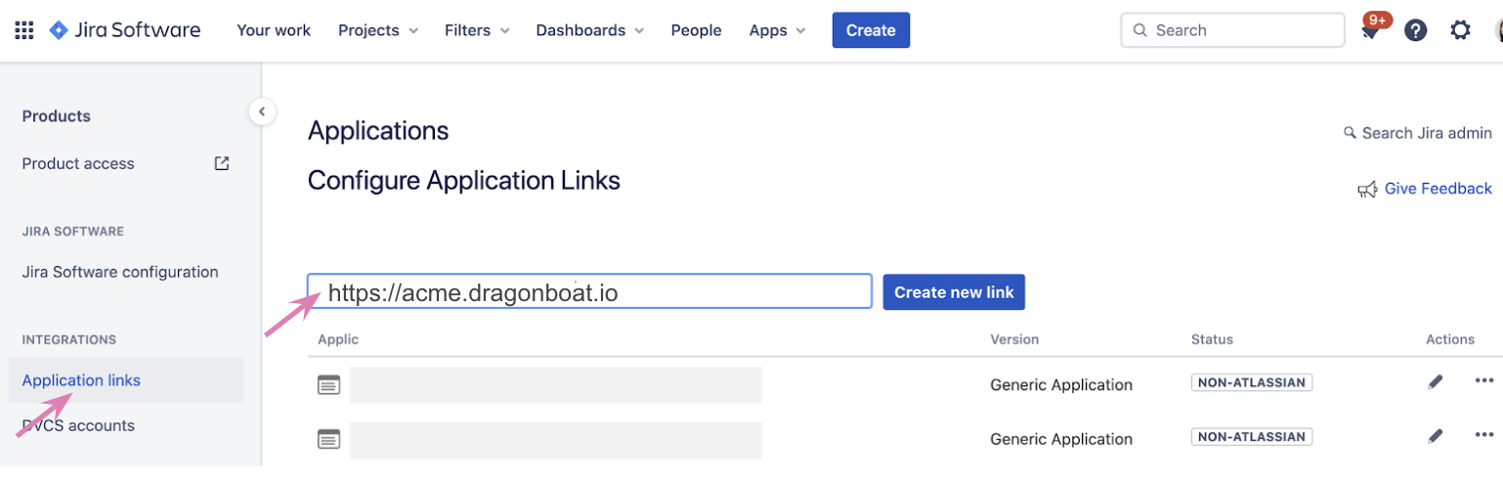Open the user profile avatar
Viewport: 1503px width, 483px height.
click(x=1499, y=30)
